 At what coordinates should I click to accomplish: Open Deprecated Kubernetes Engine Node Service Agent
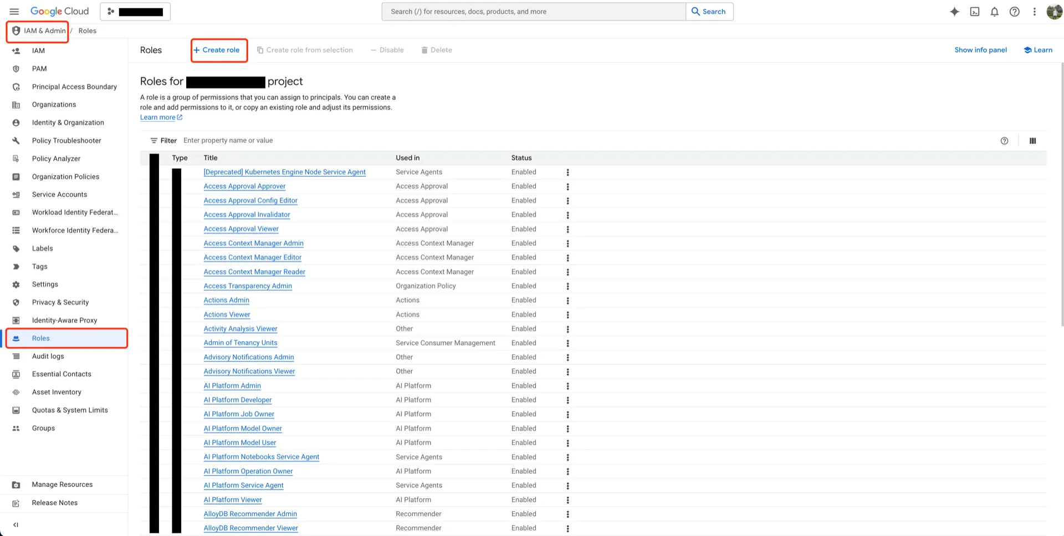pos(285,172)
